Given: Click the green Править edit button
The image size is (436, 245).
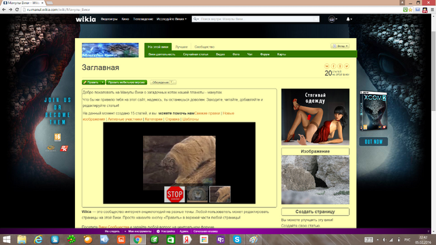Looking at the screenshot, I should (91, 82).
